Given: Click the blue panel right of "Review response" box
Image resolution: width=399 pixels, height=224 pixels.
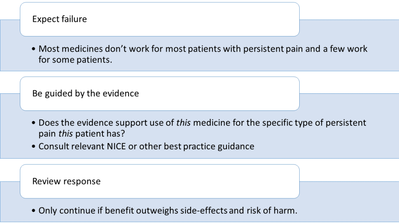Looking at the screenshot, I should coord(349,190).
